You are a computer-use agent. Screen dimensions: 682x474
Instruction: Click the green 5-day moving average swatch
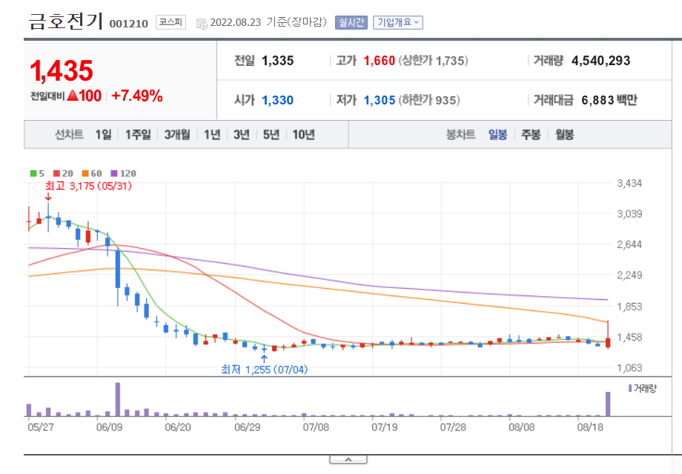[x=33, y=173]
